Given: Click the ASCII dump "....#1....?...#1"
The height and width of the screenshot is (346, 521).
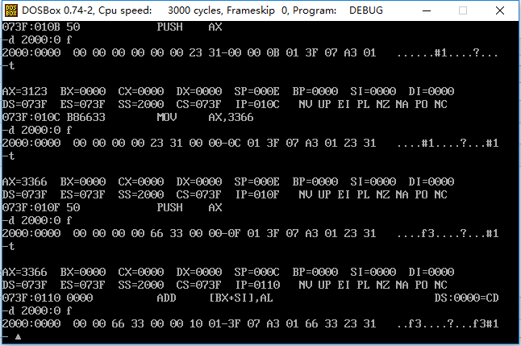Looking at the screenshot, I should [x=448, y=143].
